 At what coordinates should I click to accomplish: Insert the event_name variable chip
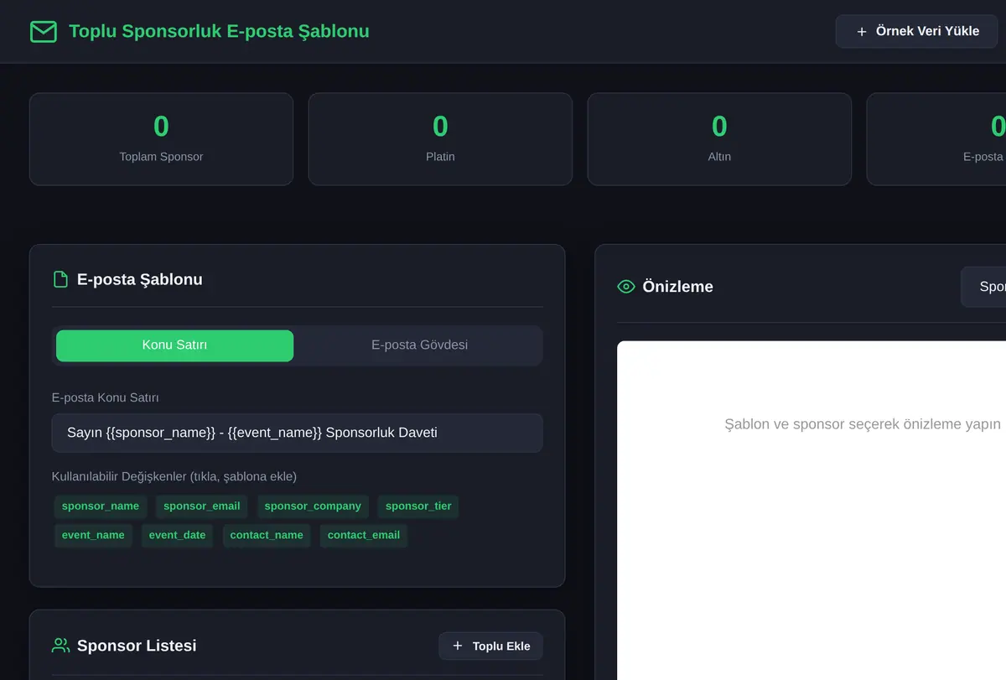93,536
